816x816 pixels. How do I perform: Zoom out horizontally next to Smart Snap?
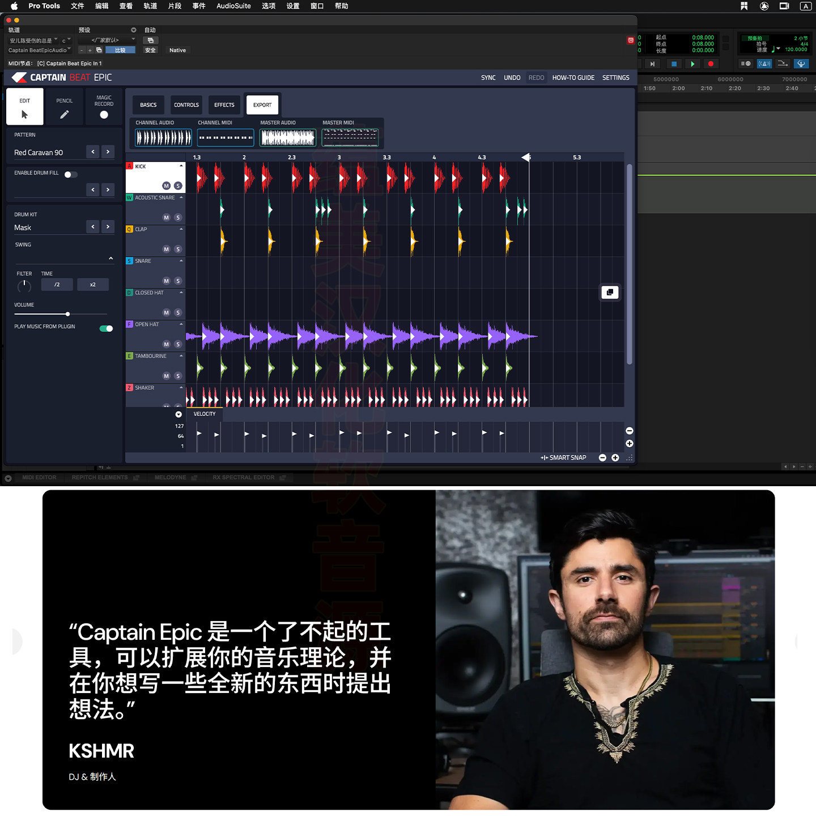pyautogui.click(x=602, y=458)
